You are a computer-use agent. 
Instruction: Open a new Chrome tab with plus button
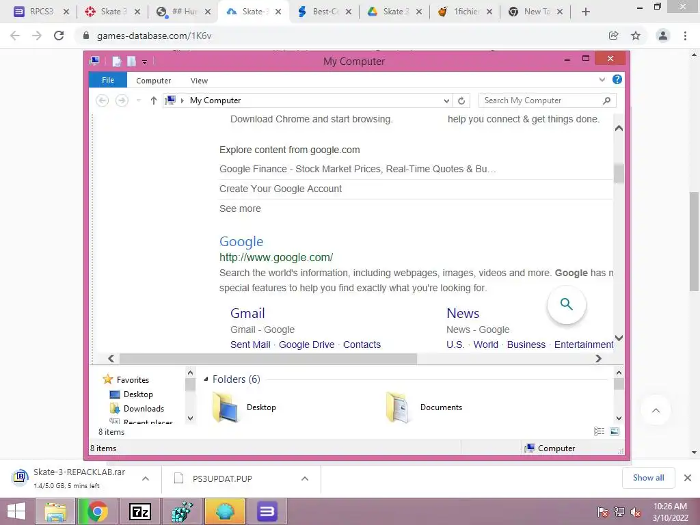(586, 12)
